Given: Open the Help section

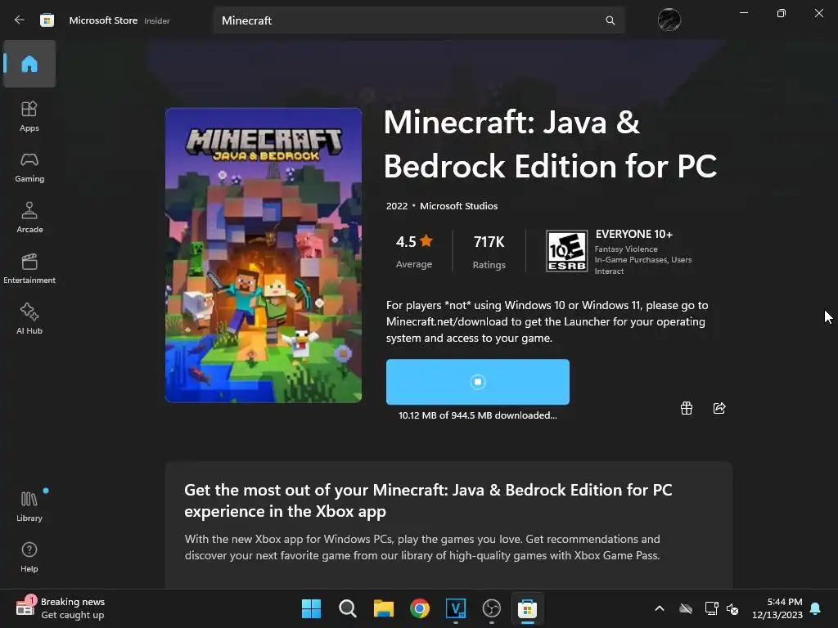Looking at the screenshot, I should pos(29,558).
